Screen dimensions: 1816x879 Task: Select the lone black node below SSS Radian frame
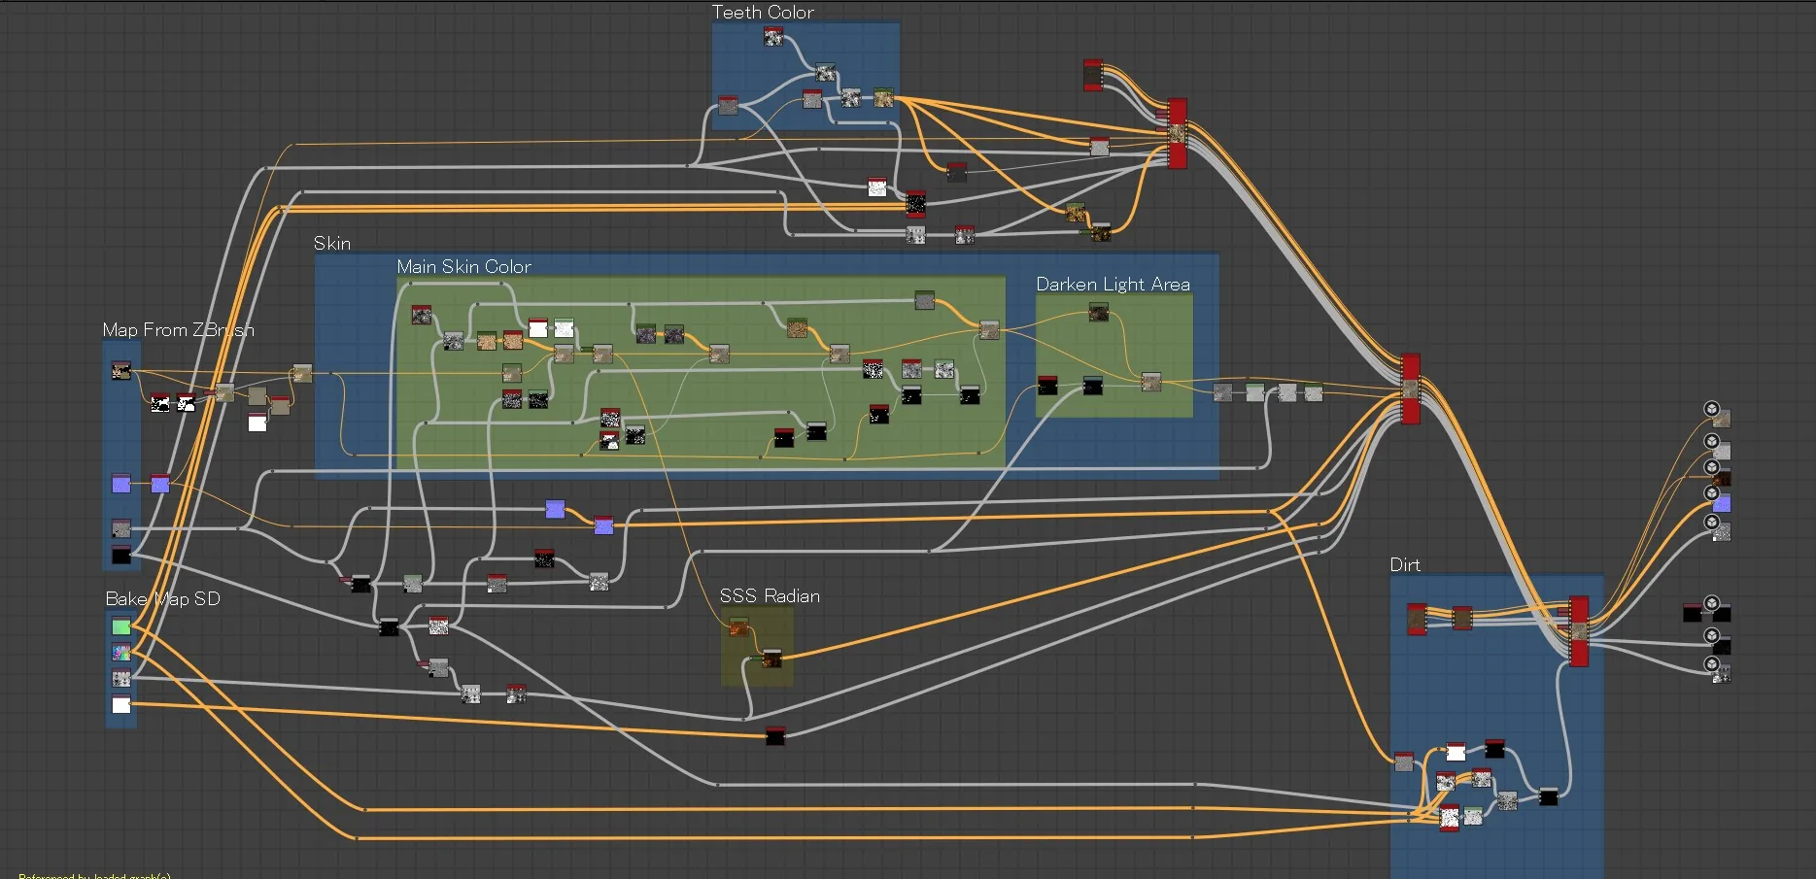(774, 735)
